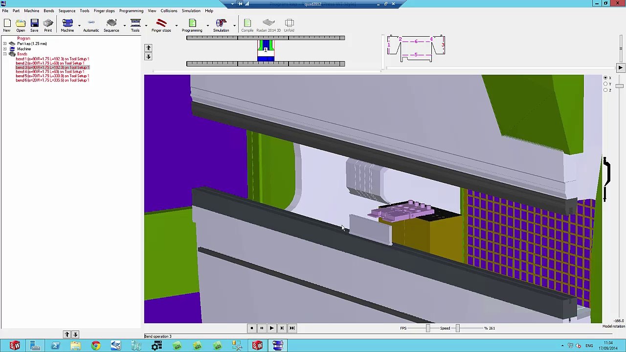Open Server Manager from the taskbar

(35, 346)
